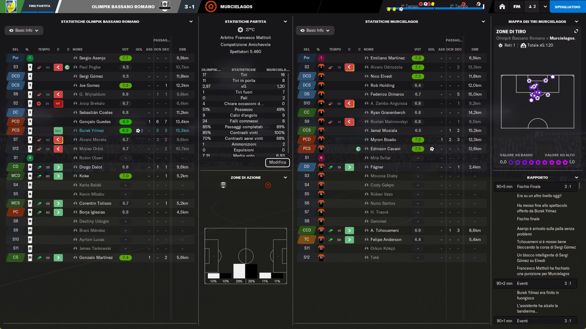The height and width of the screenshot is (329, 586).
Task: Click the Inf injury button on Josip Brekalo's row
Action: [x=58, y=104]
